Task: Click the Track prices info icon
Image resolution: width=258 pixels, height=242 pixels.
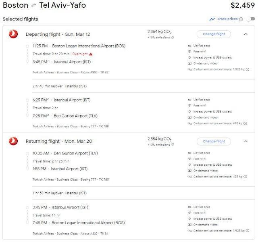Action: pyautogui.click(x=241, y=19)
